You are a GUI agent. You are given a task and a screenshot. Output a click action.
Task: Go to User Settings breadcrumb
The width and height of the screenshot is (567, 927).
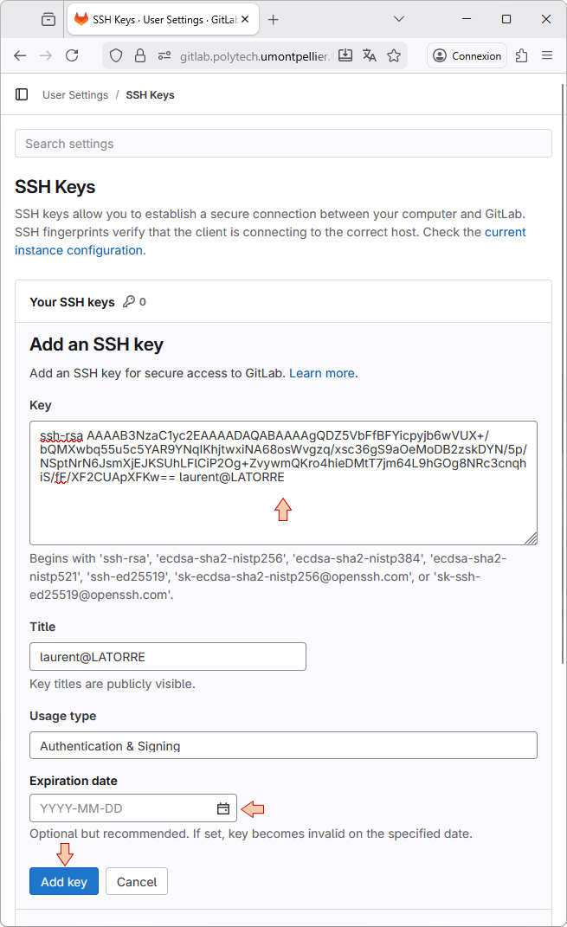(75, 95)
